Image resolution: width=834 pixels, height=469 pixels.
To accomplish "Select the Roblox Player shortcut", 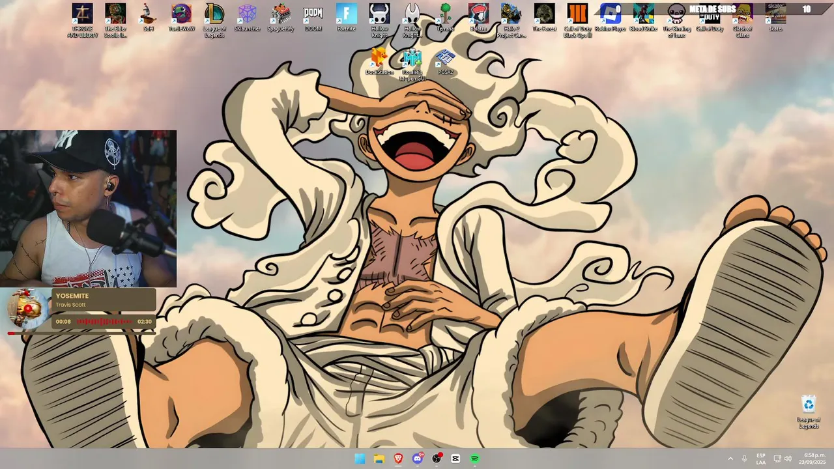I will point(611,18).
